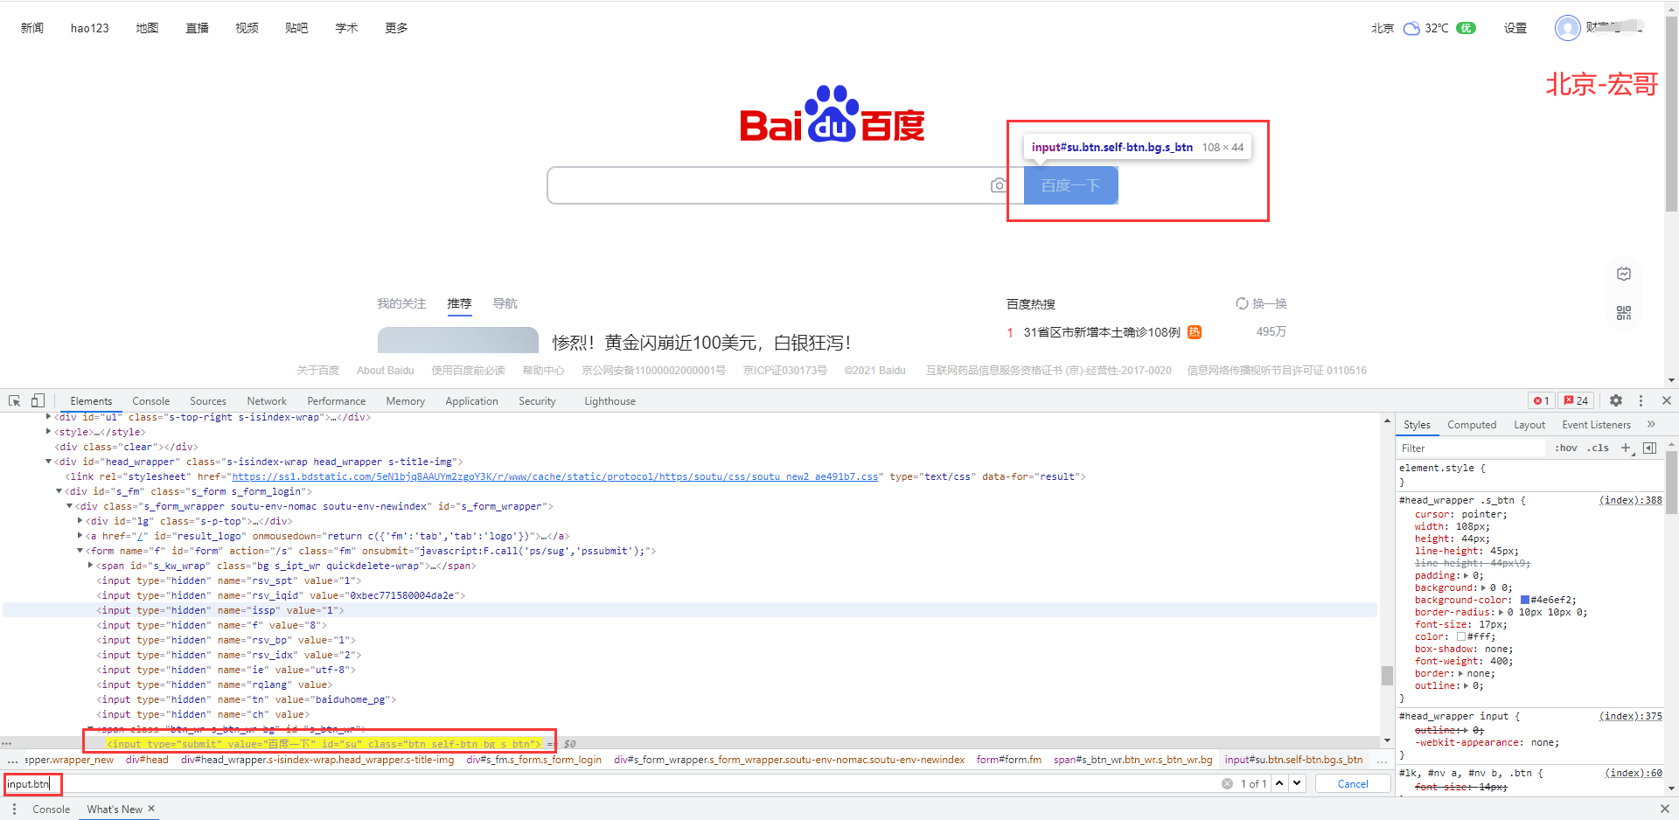The image size is (1679, 820).
Task: Switch to the Computed styles tab
Action: [x=1472, y=425]
